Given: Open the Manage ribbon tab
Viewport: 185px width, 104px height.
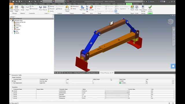Looking at the screenshot, I should (69, 4).
